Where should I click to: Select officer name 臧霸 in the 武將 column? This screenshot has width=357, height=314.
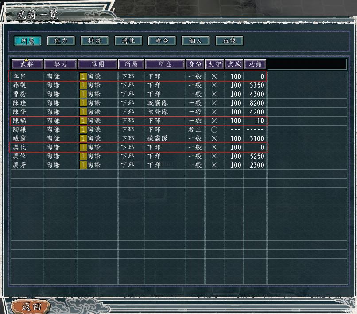(19, 139)
